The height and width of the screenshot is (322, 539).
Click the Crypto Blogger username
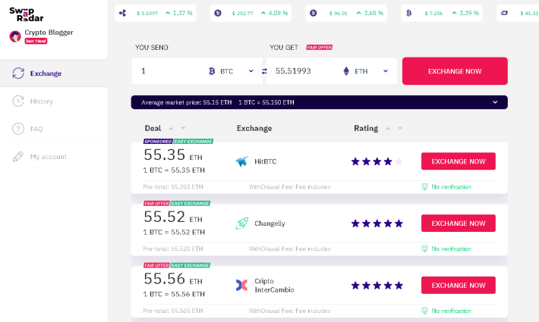49,33
